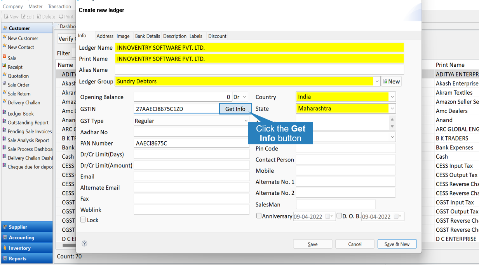Click the Save button
This screenshot has width=479, height=265.
313,244
